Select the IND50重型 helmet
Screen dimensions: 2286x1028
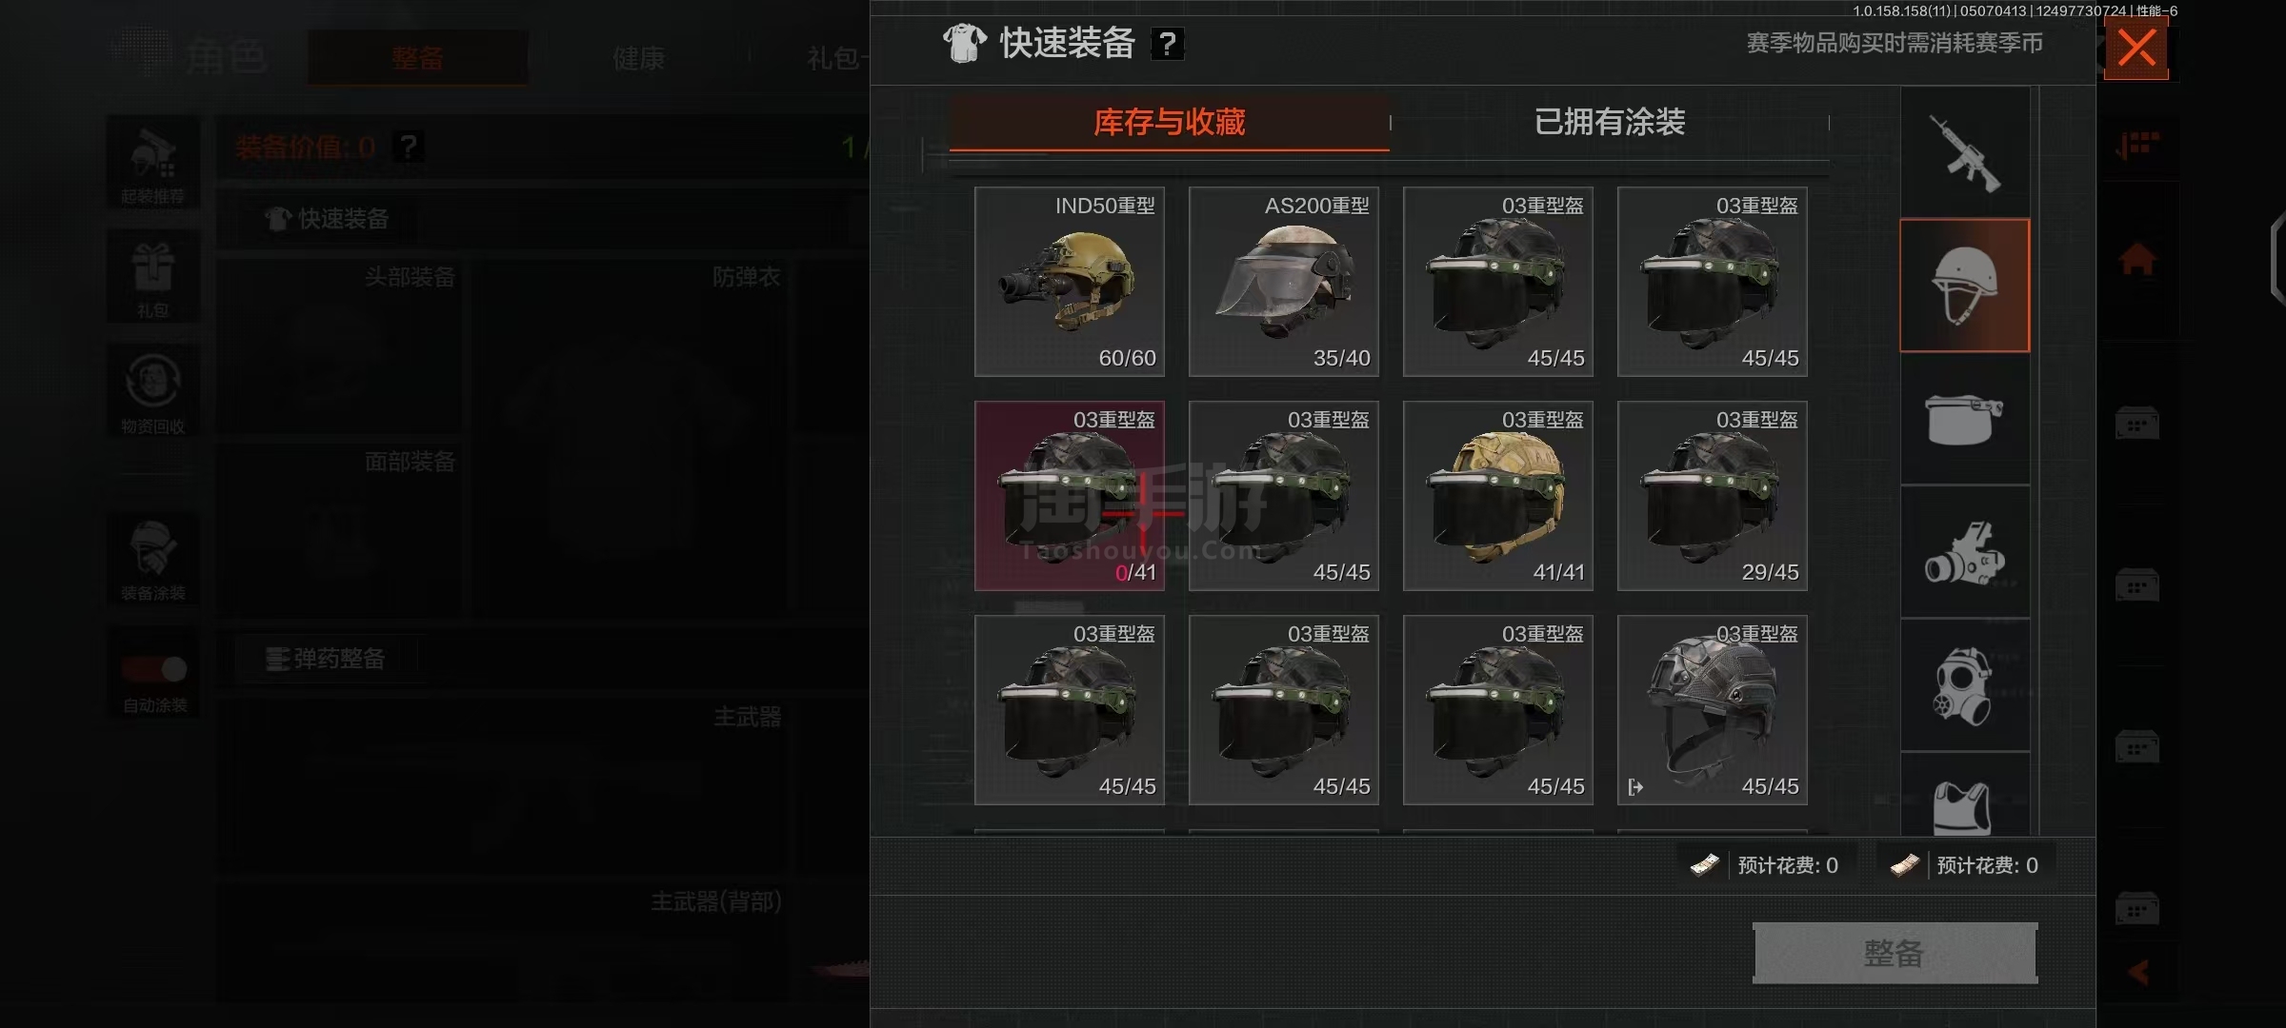1070,282
